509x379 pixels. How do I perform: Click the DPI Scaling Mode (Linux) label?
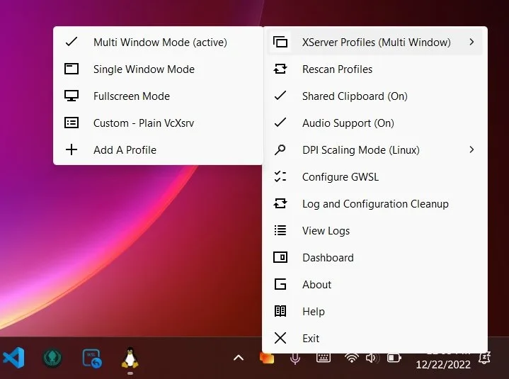click(360, 150)
